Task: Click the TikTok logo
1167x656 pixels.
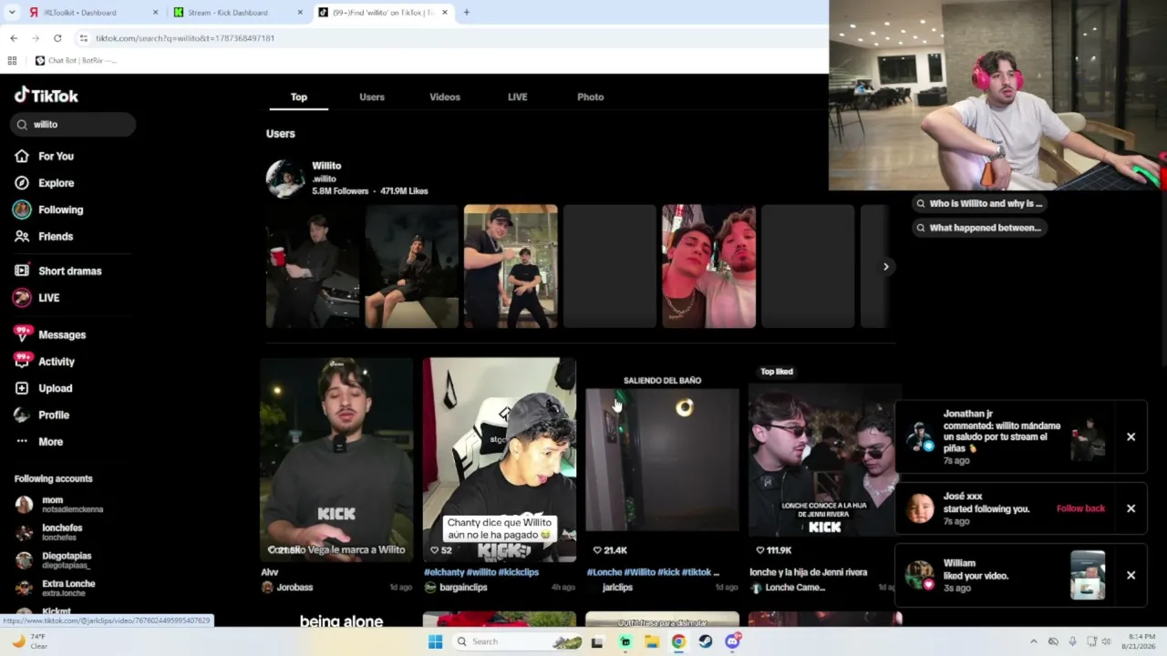Action: [x=46, y=96]
